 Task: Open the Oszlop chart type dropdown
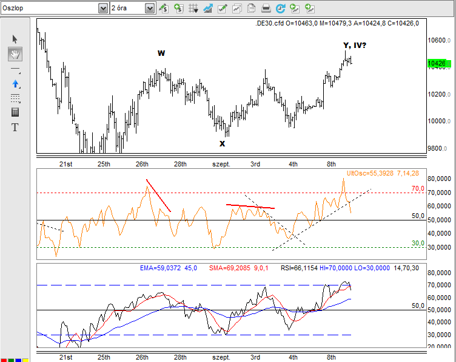[103, 8]
